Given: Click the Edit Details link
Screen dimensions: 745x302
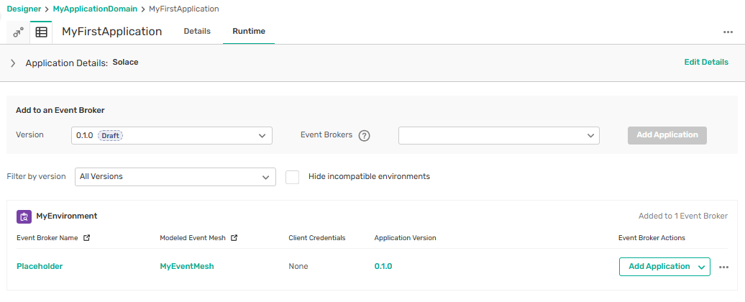Looking at the screenshot, I should (705, 63).
